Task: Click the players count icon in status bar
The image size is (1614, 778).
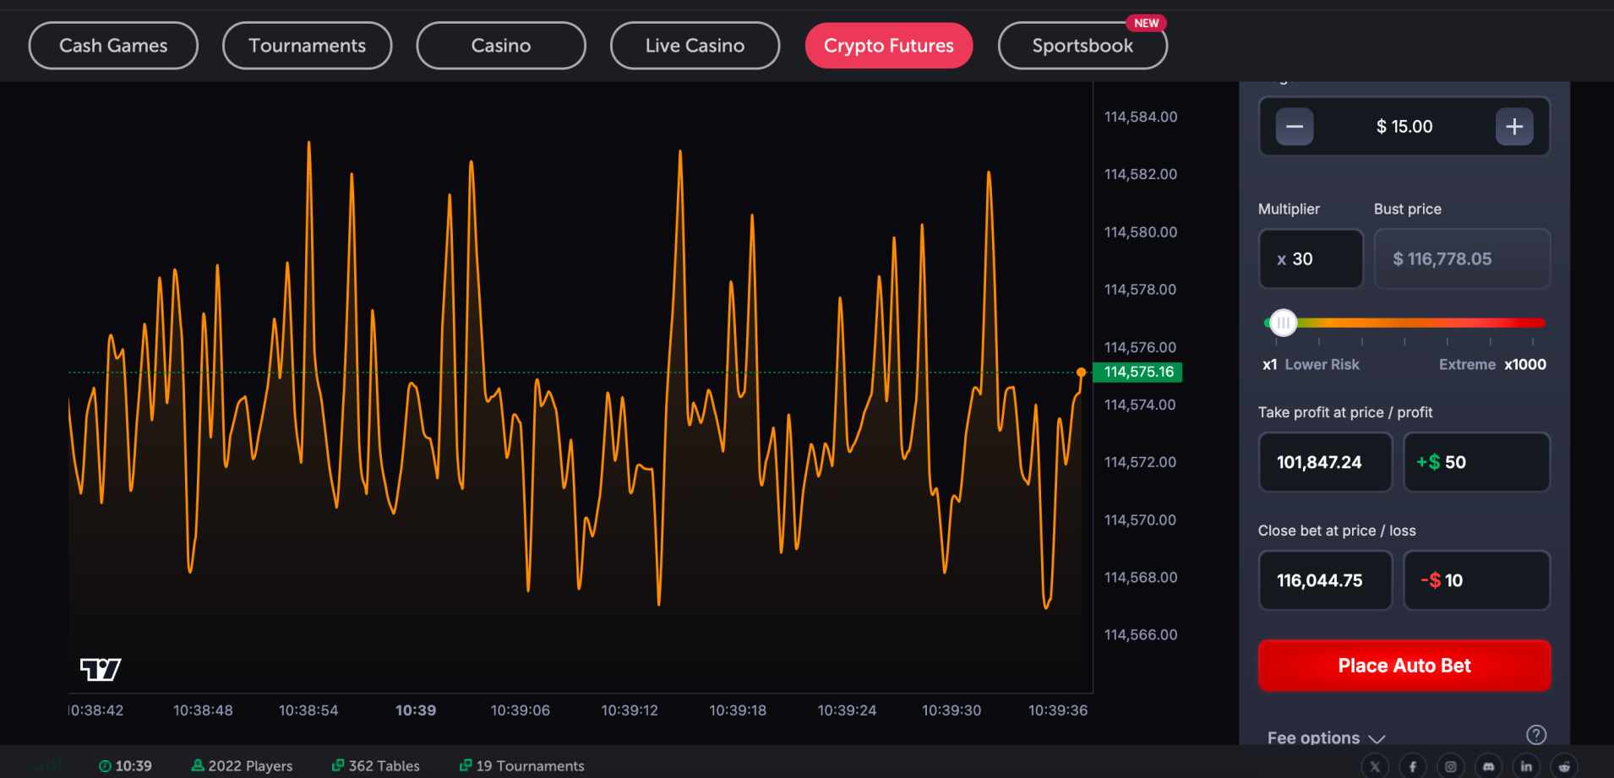Action: pyautogui.click(x=198, y=765)
